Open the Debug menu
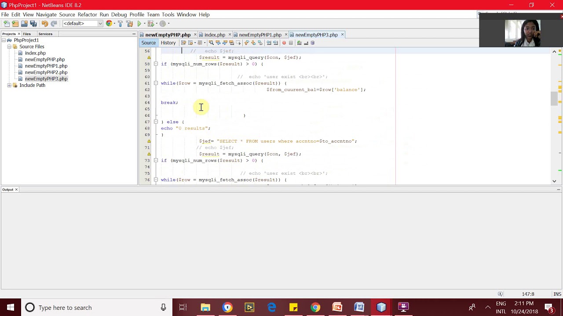Screen dimensions: 563x316 pyautogui.click(x=119, y=14)
